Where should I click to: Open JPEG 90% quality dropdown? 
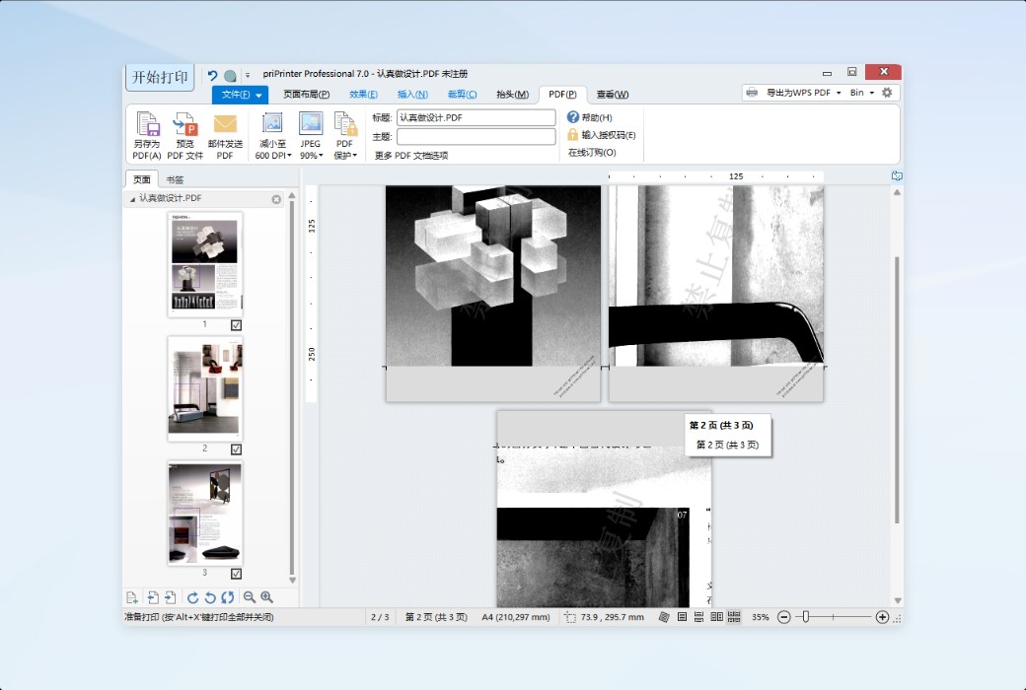pos(311,136)
